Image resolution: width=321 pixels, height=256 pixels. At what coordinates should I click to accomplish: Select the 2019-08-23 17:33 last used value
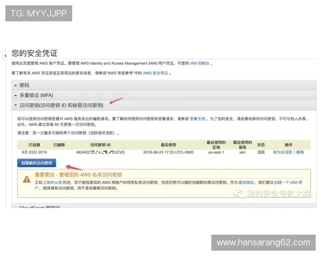[169, 153]
